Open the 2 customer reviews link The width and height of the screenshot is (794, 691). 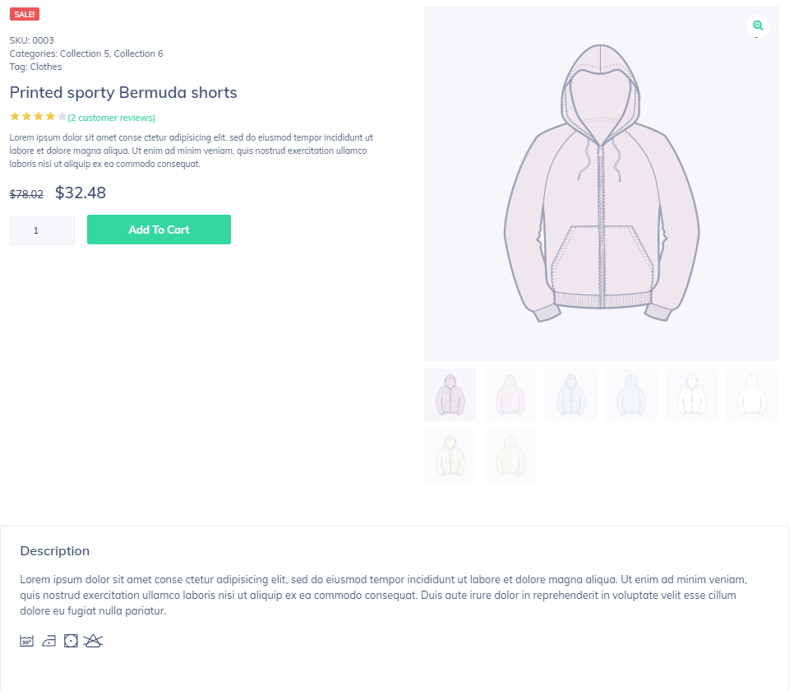click(x=112, y=118)
